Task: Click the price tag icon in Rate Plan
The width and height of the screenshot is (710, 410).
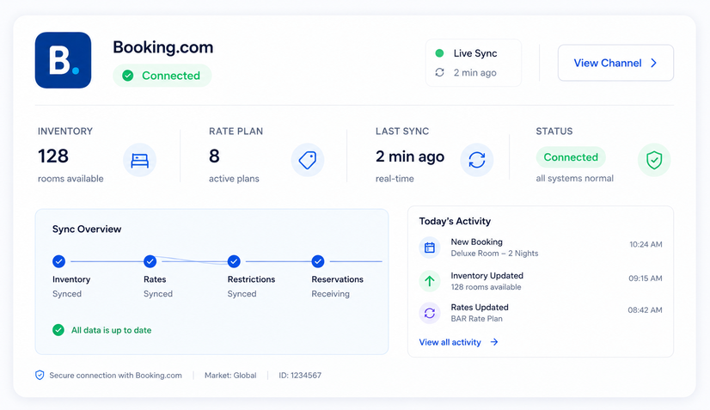Action: coord(308,160)
